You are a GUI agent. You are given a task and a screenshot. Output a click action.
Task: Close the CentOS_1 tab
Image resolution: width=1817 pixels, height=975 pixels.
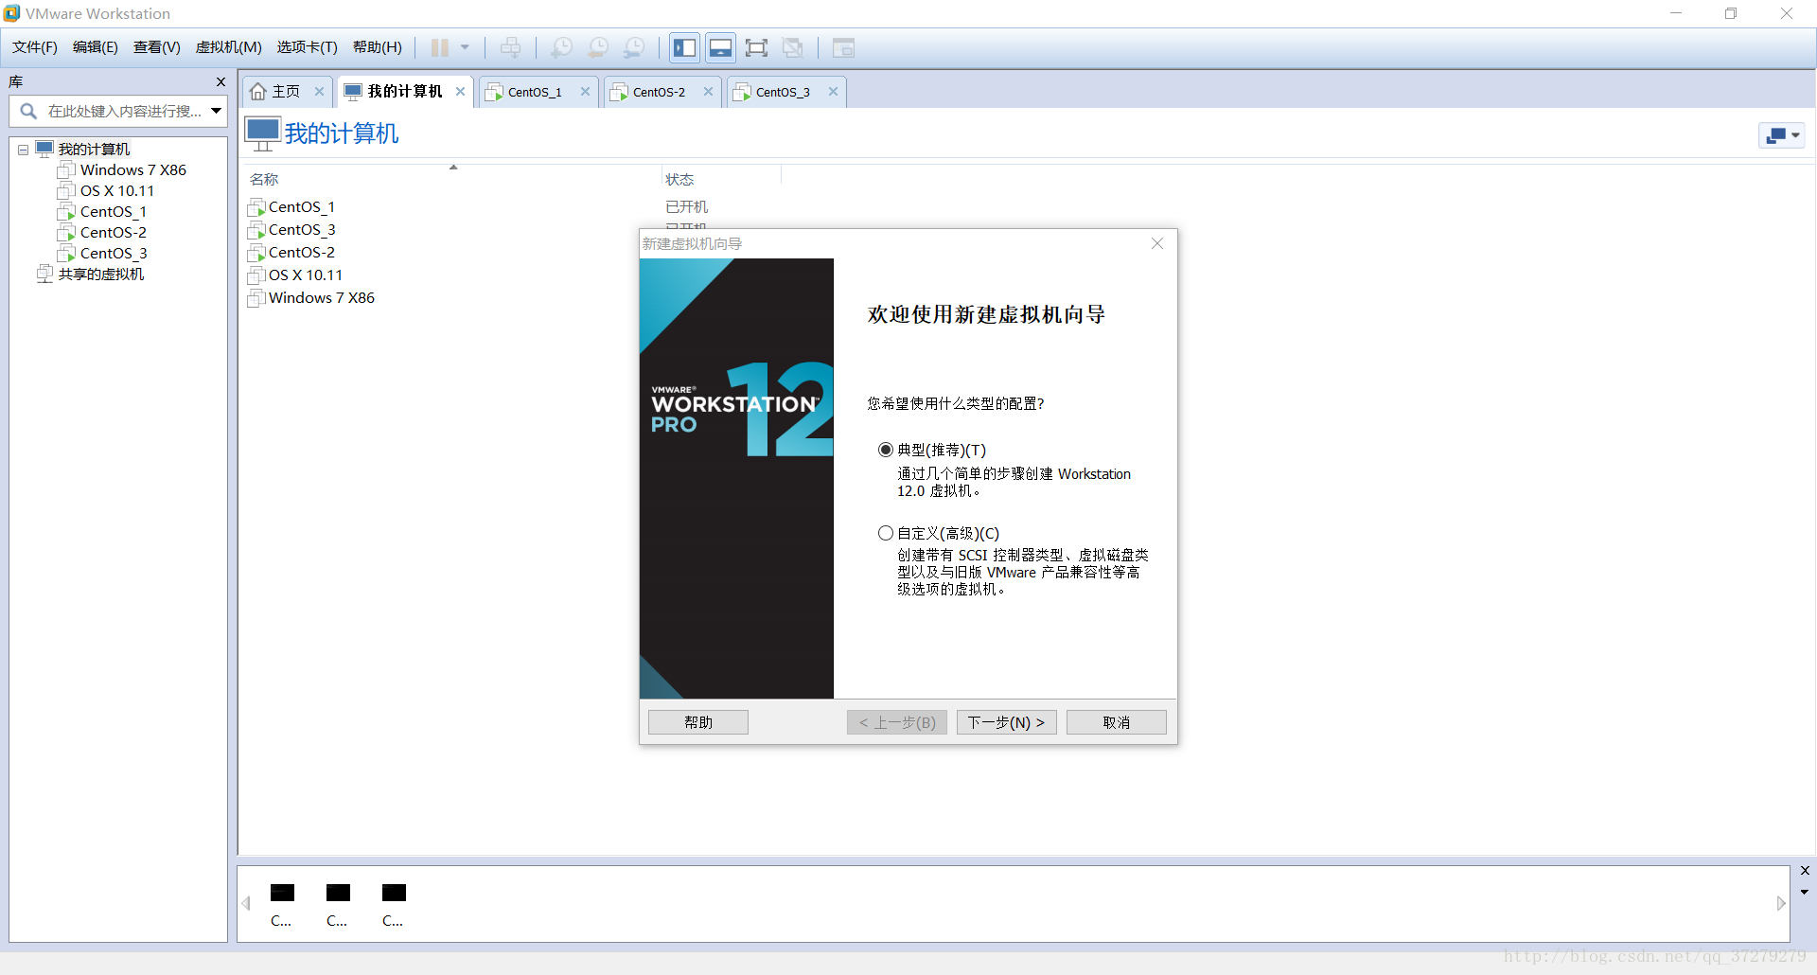pyautogui.click(x=585, y=92)
